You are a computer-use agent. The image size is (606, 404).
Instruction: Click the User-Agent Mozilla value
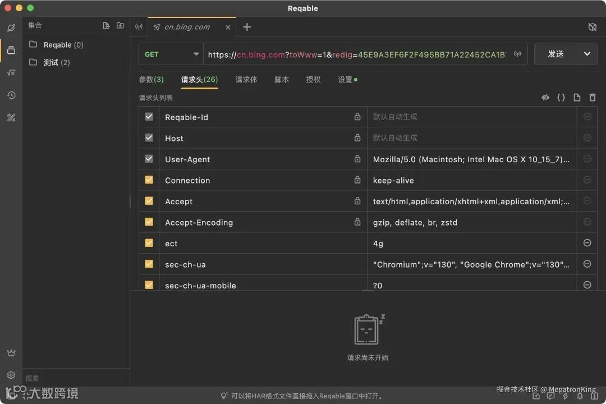471,159
